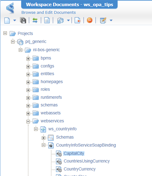
Task: Select the CountryInfoServiceSoapBinding tree item
Action: 86,145
